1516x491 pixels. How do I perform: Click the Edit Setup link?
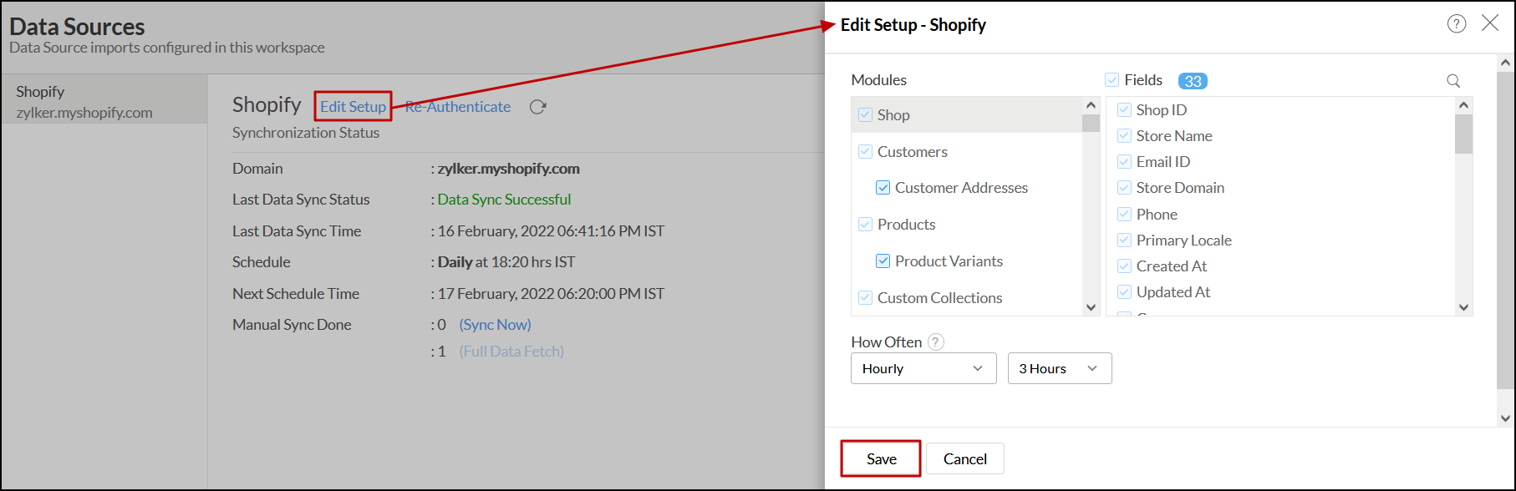pyautogui.click(x=353, y=107)
